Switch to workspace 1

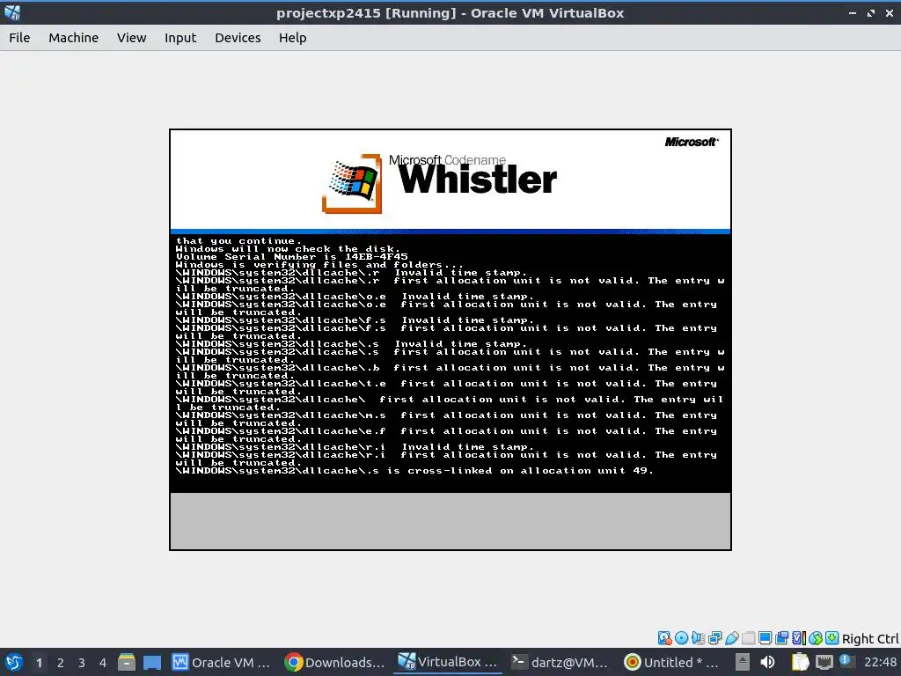click(39, 663)
